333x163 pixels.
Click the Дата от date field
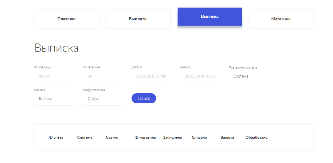coord(152,76)
